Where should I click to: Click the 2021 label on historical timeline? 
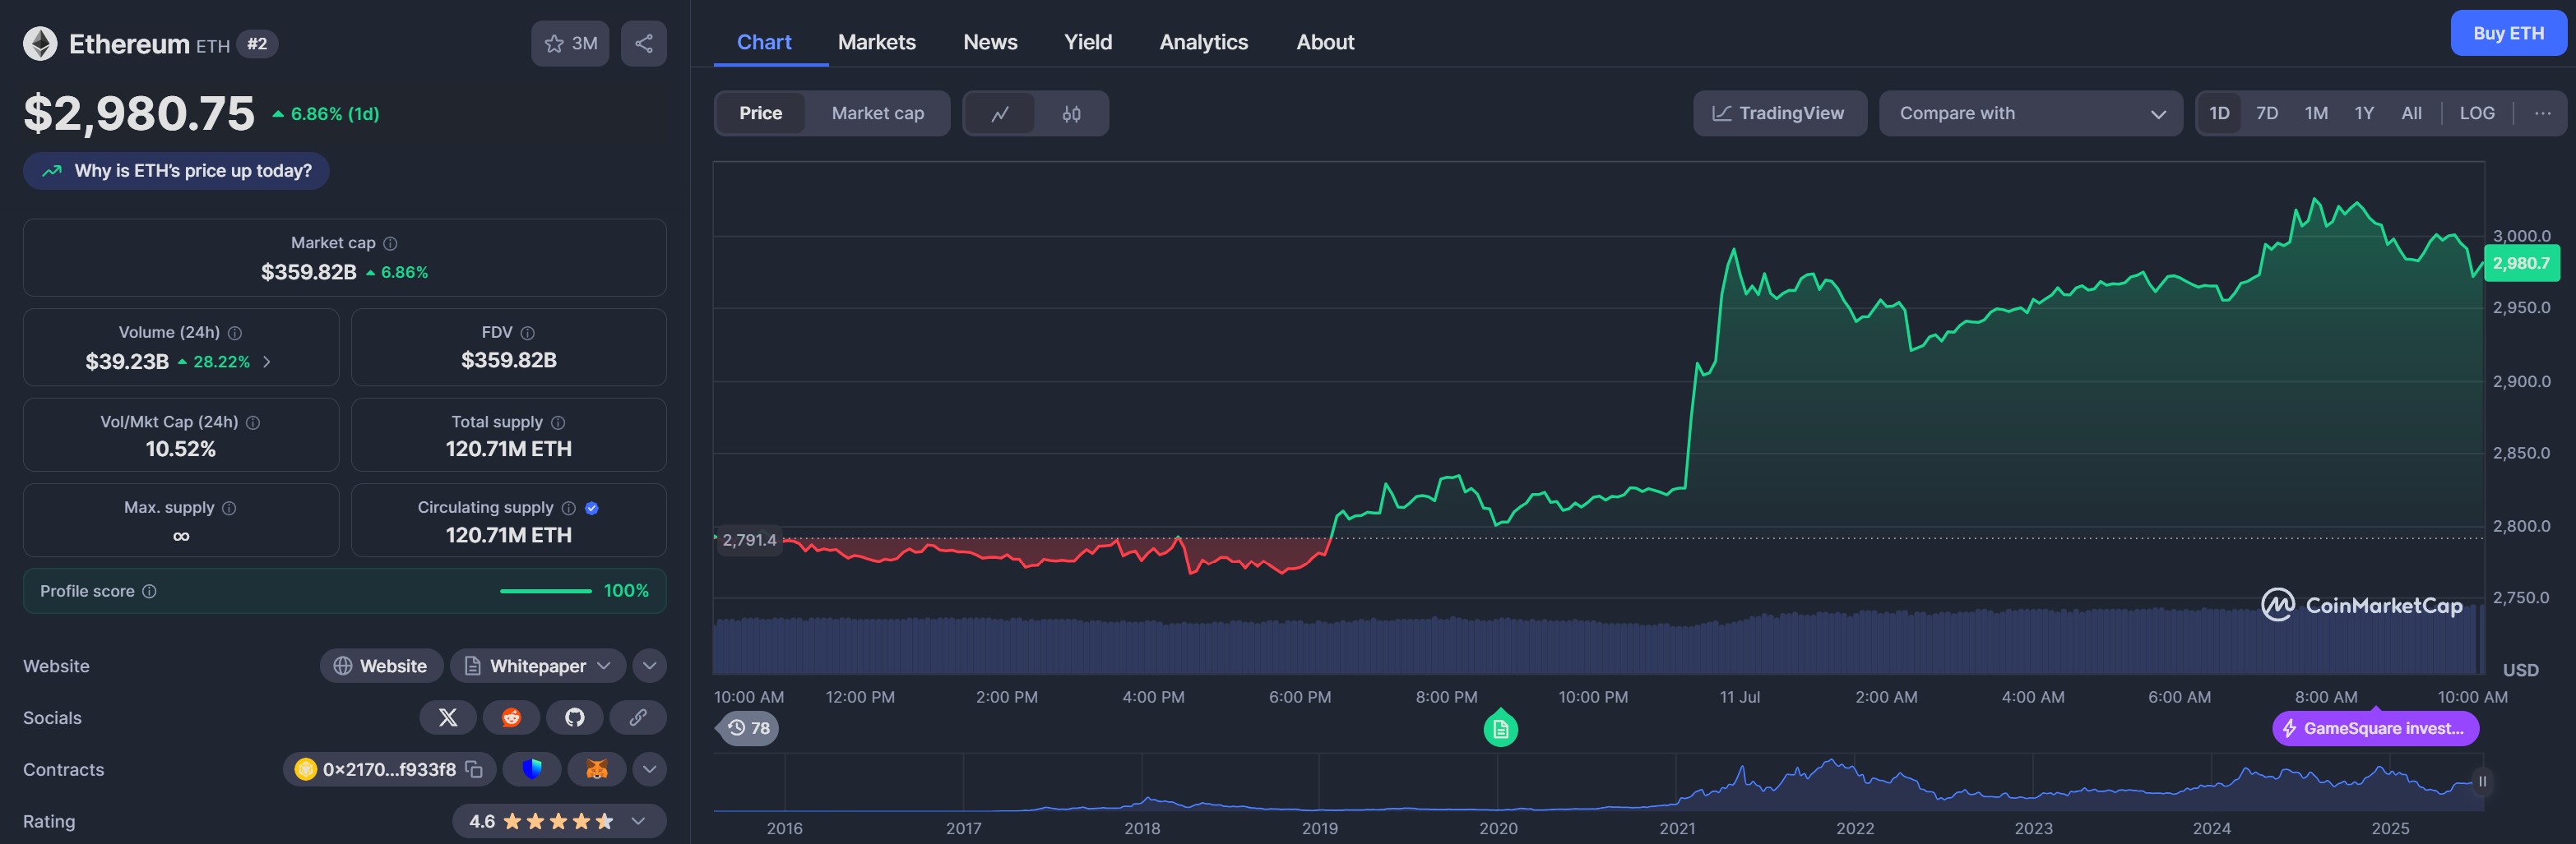tap(1677, 828)
